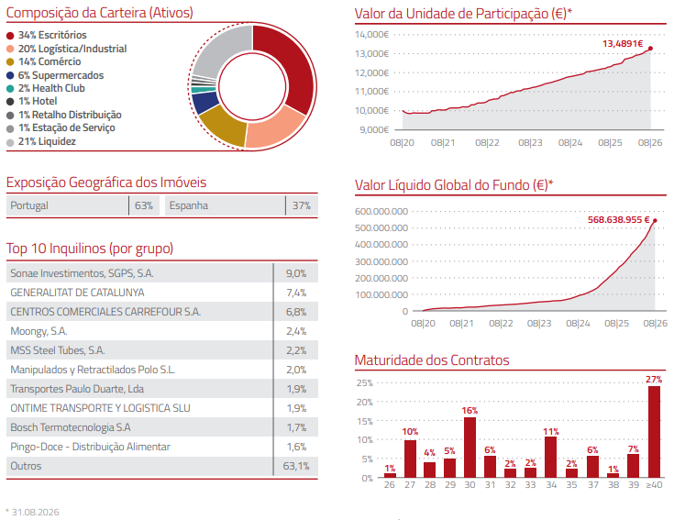Select the navy Supermercados legend dot

pyautogui.click(x=10, y=75)
